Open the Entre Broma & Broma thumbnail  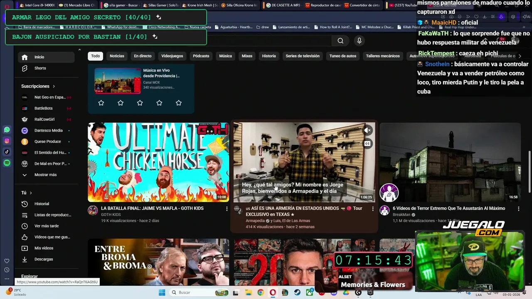[158, 262]
